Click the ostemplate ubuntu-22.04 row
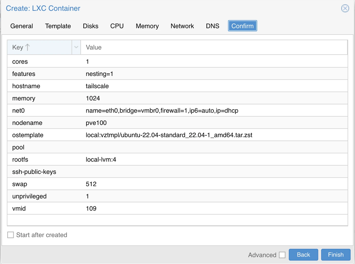 click(169, 135)
